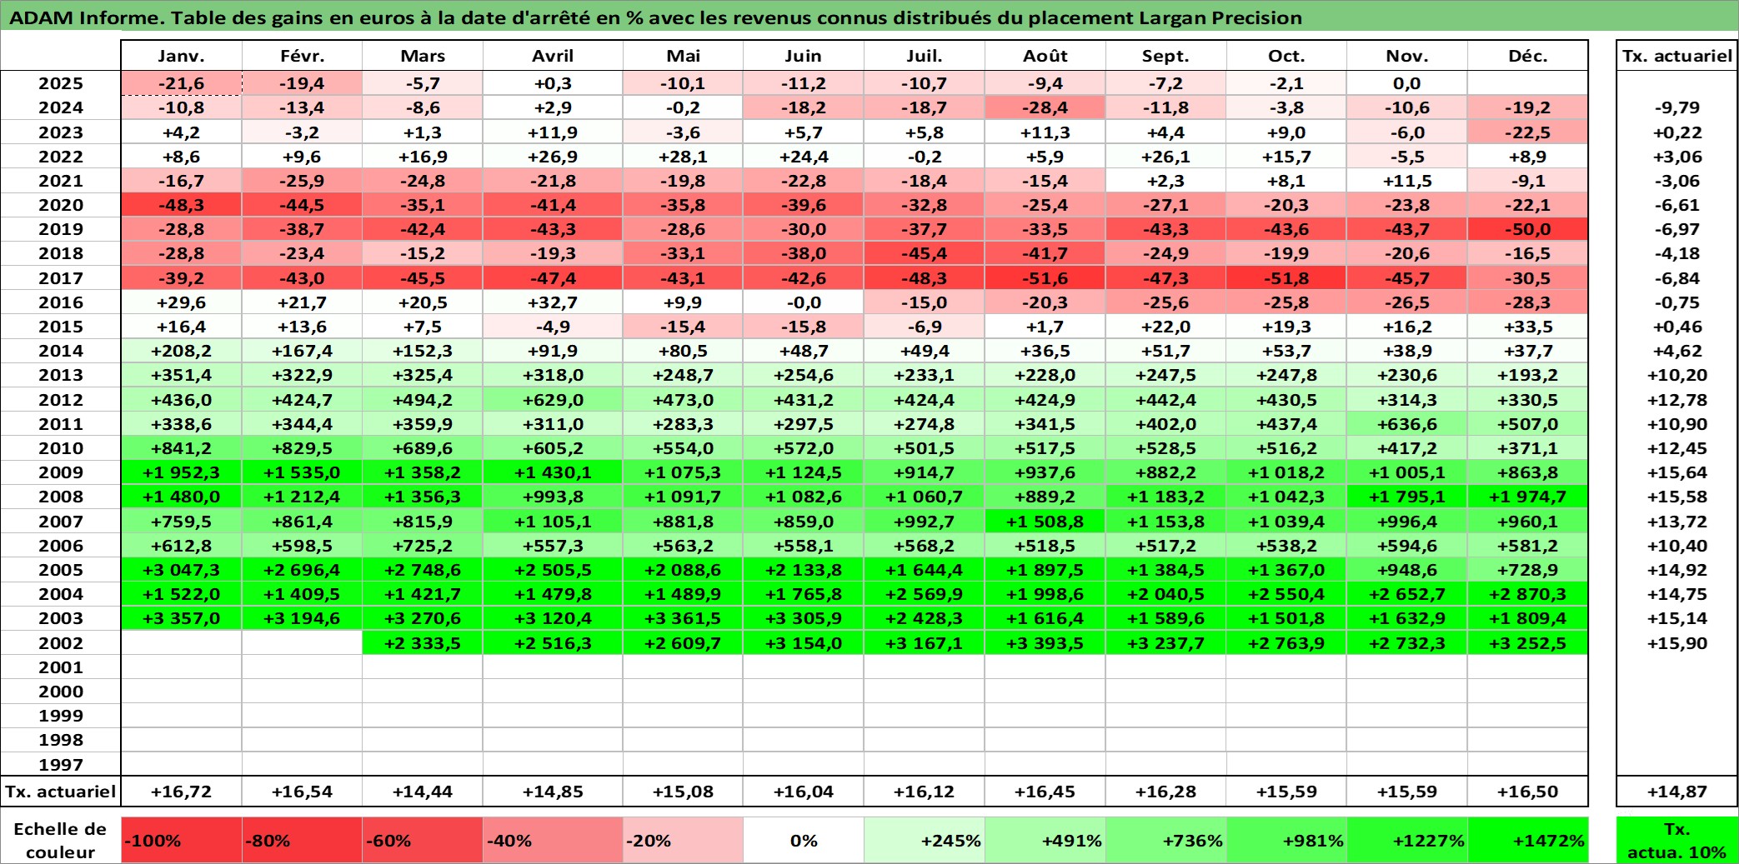1739x864 pixels.
Task: Select the 1997 row label
Action: (61, 765)
